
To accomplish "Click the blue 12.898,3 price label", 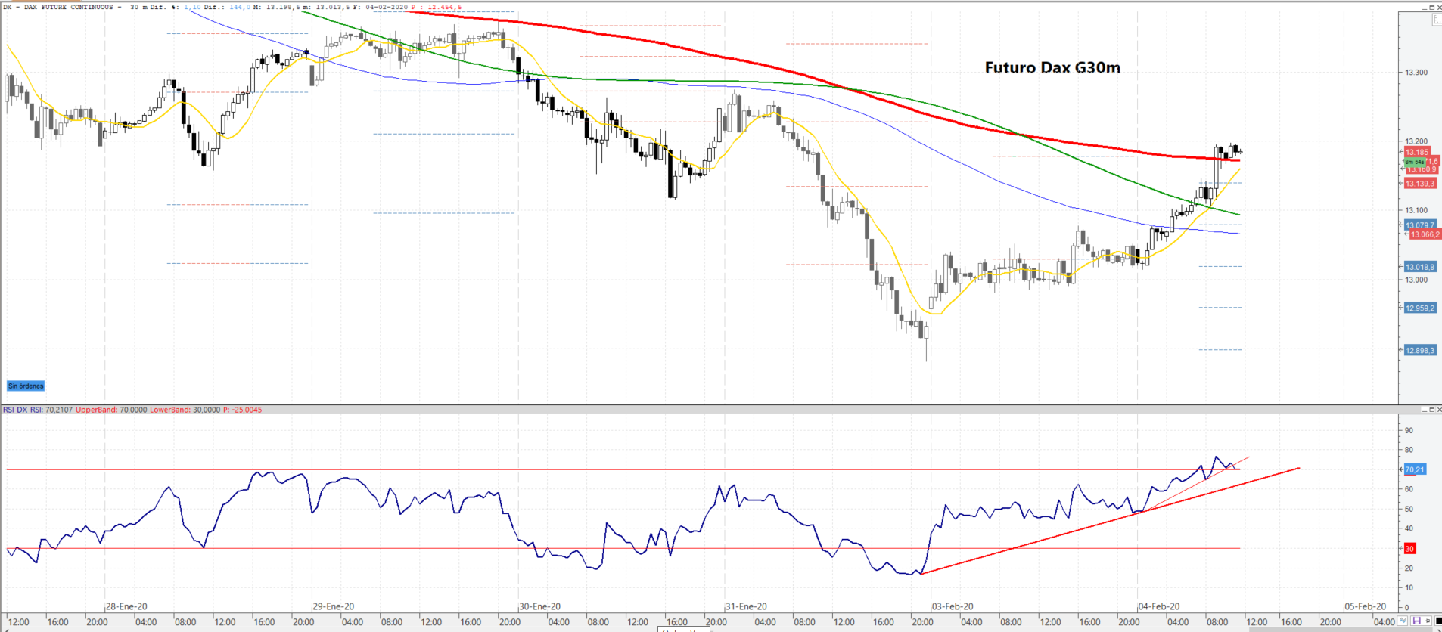I will point(1420,350).
